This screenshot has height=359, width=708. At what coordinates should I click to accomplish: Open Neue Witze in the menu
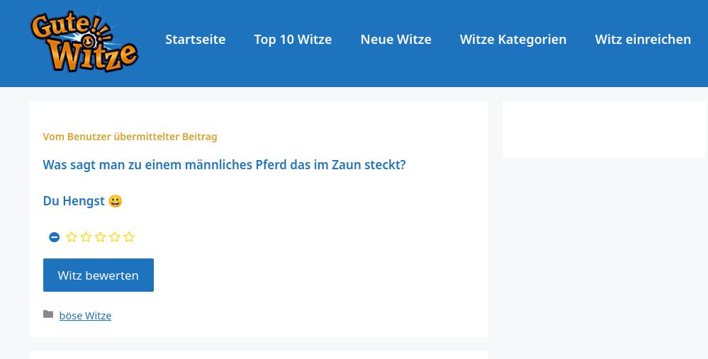[395, 40]
